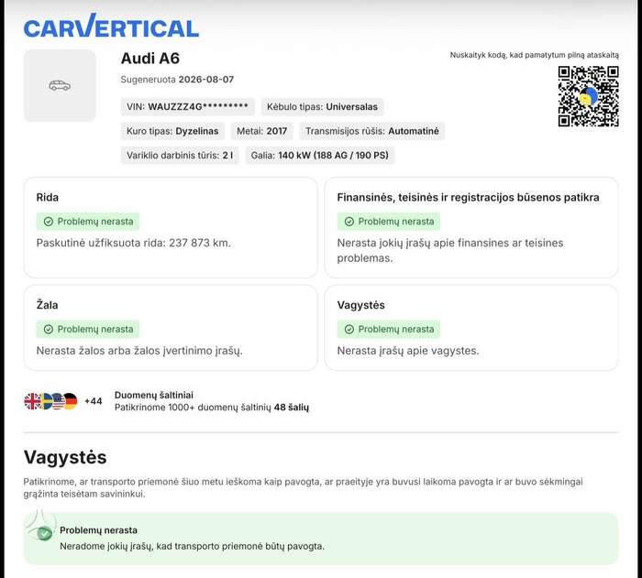This screenshot has height=578, width=642.
Task: Click the Žala card heading
Action: coord(47,305)
